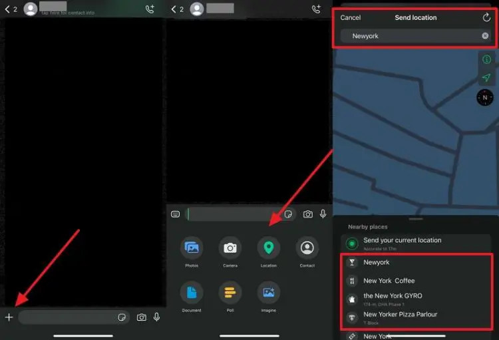The height and width of the screenshot is (340, 499).
Task: Open contact avatar in middle chat header
Action: click(x=197, y=9)
